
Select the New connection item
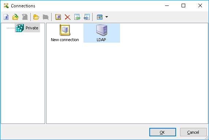[65, 33]
